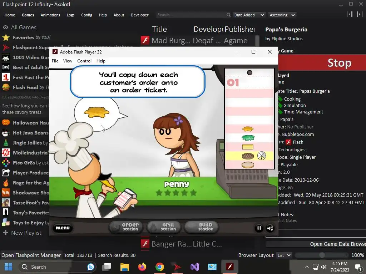Open Flash Player Help menu
Image resolution: width=366 pixels, height=274 pixels.
pyautogui.click(x=101, y=61)
